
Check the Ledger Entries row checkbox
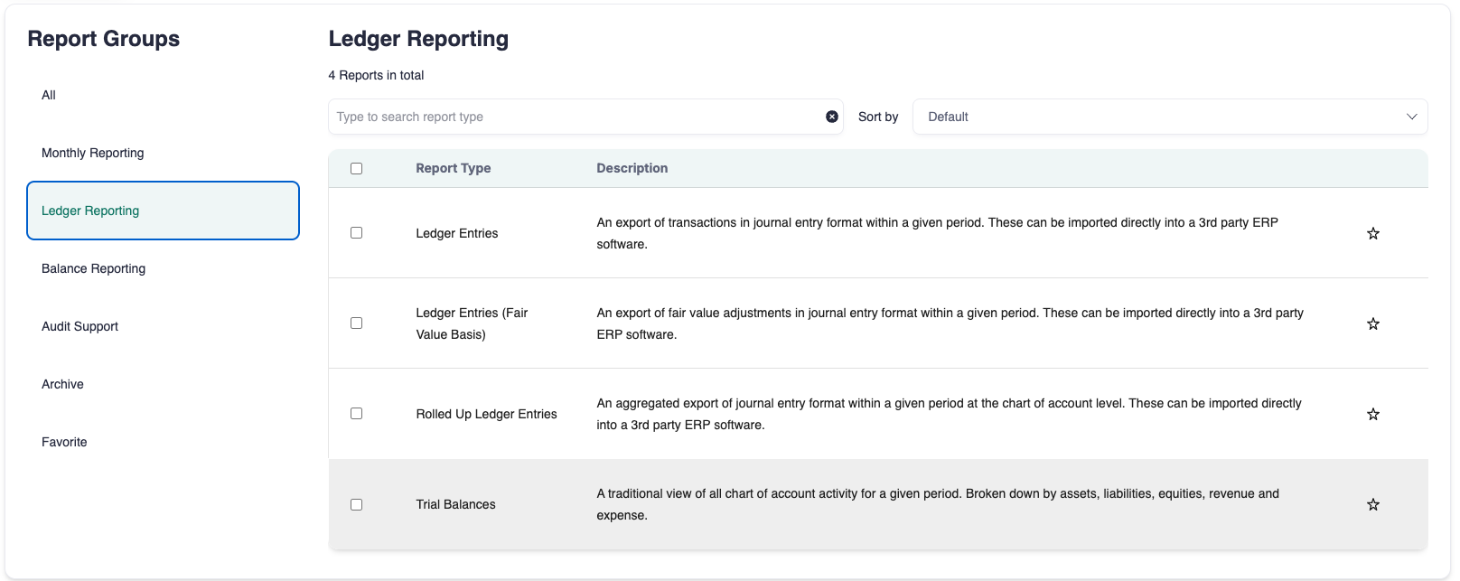pos(356,233)
